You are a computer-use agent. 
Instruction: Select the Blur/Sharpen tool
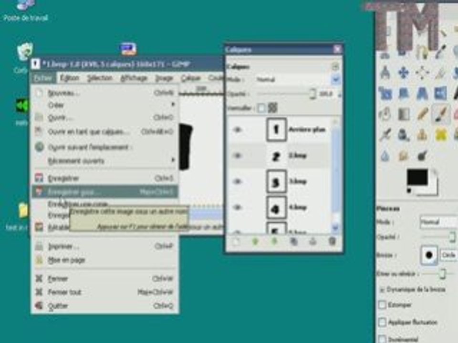[x=385, y=156]
